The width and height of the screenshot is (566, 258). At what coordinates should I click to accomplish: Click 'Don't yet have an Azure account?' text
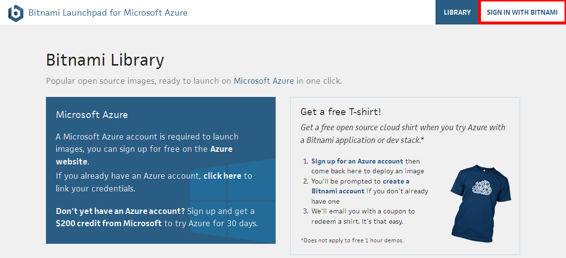pos(121,211)
